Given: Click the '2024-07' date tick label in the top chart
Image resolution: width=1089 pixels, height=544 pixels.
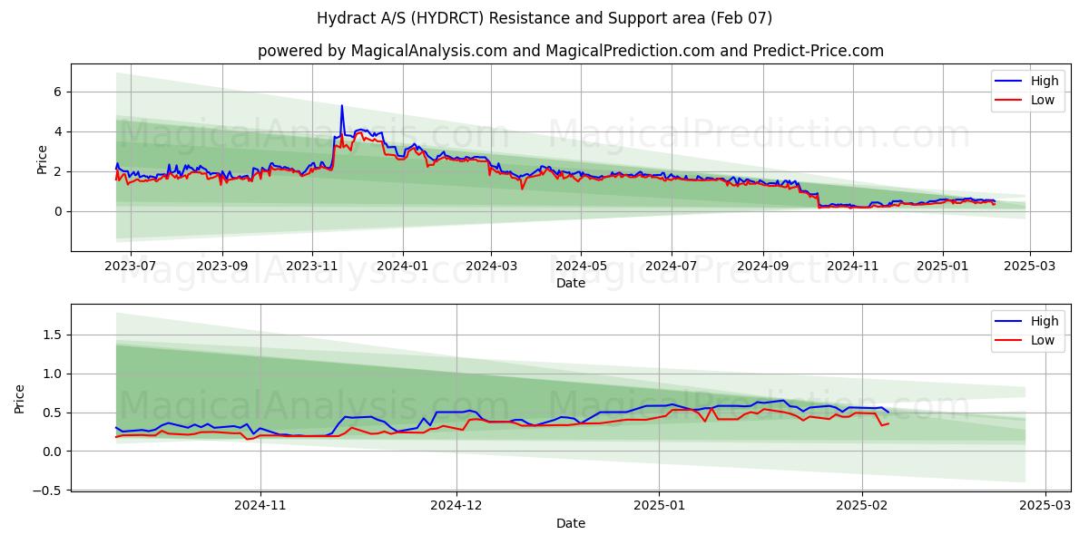Looking at the screenshot, I should click(672, 267).
